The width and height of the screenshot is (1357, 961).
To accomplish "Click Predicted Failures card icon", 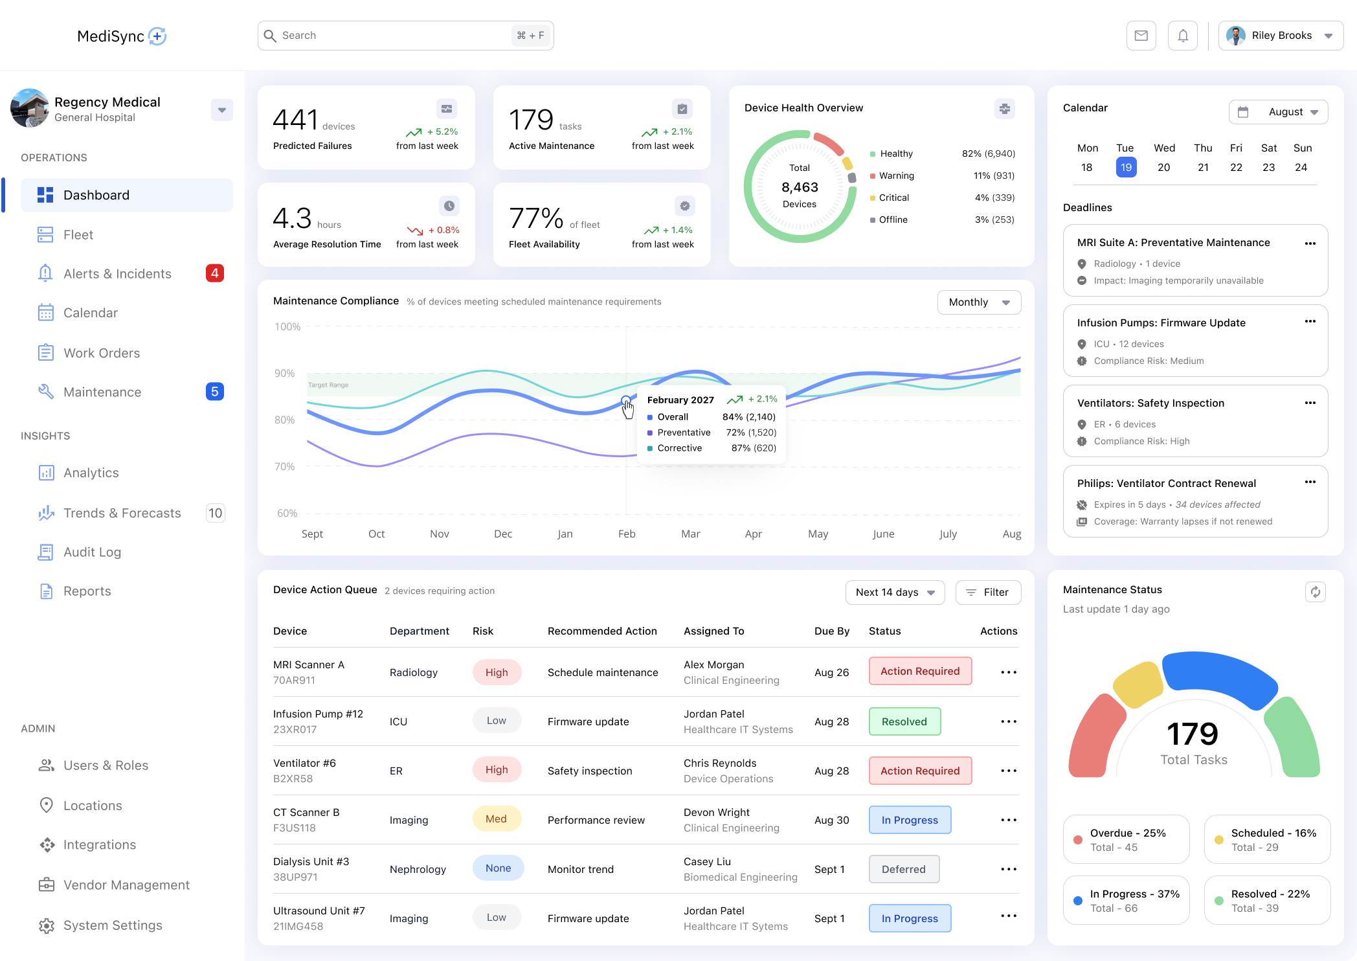I will [447, 109].
